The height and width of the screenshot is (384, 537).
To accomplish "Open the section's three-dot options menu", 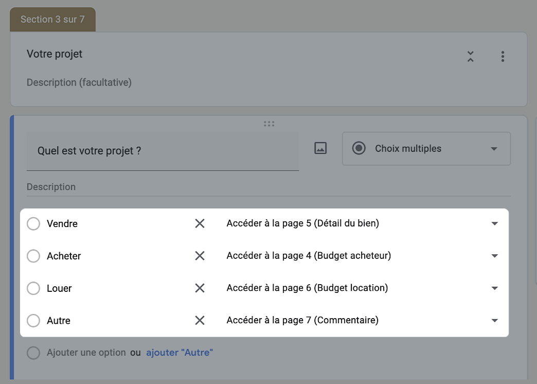I will pyautogui.click(x=503, y=57).
